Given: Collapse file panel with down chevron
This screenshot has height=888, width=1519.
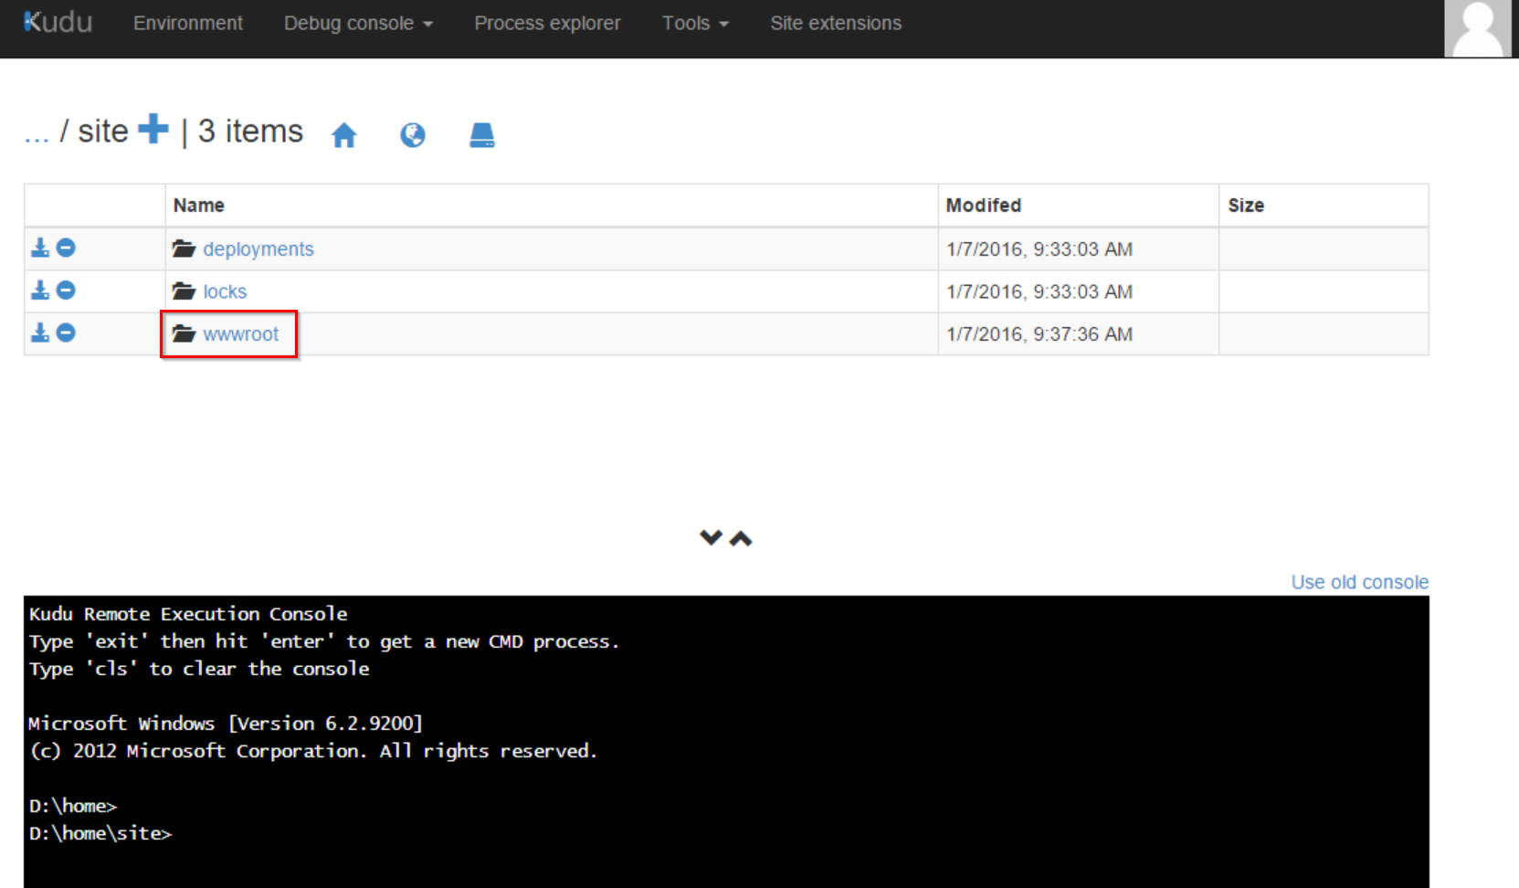Looking at the screenshot, I should coord(711,537).
